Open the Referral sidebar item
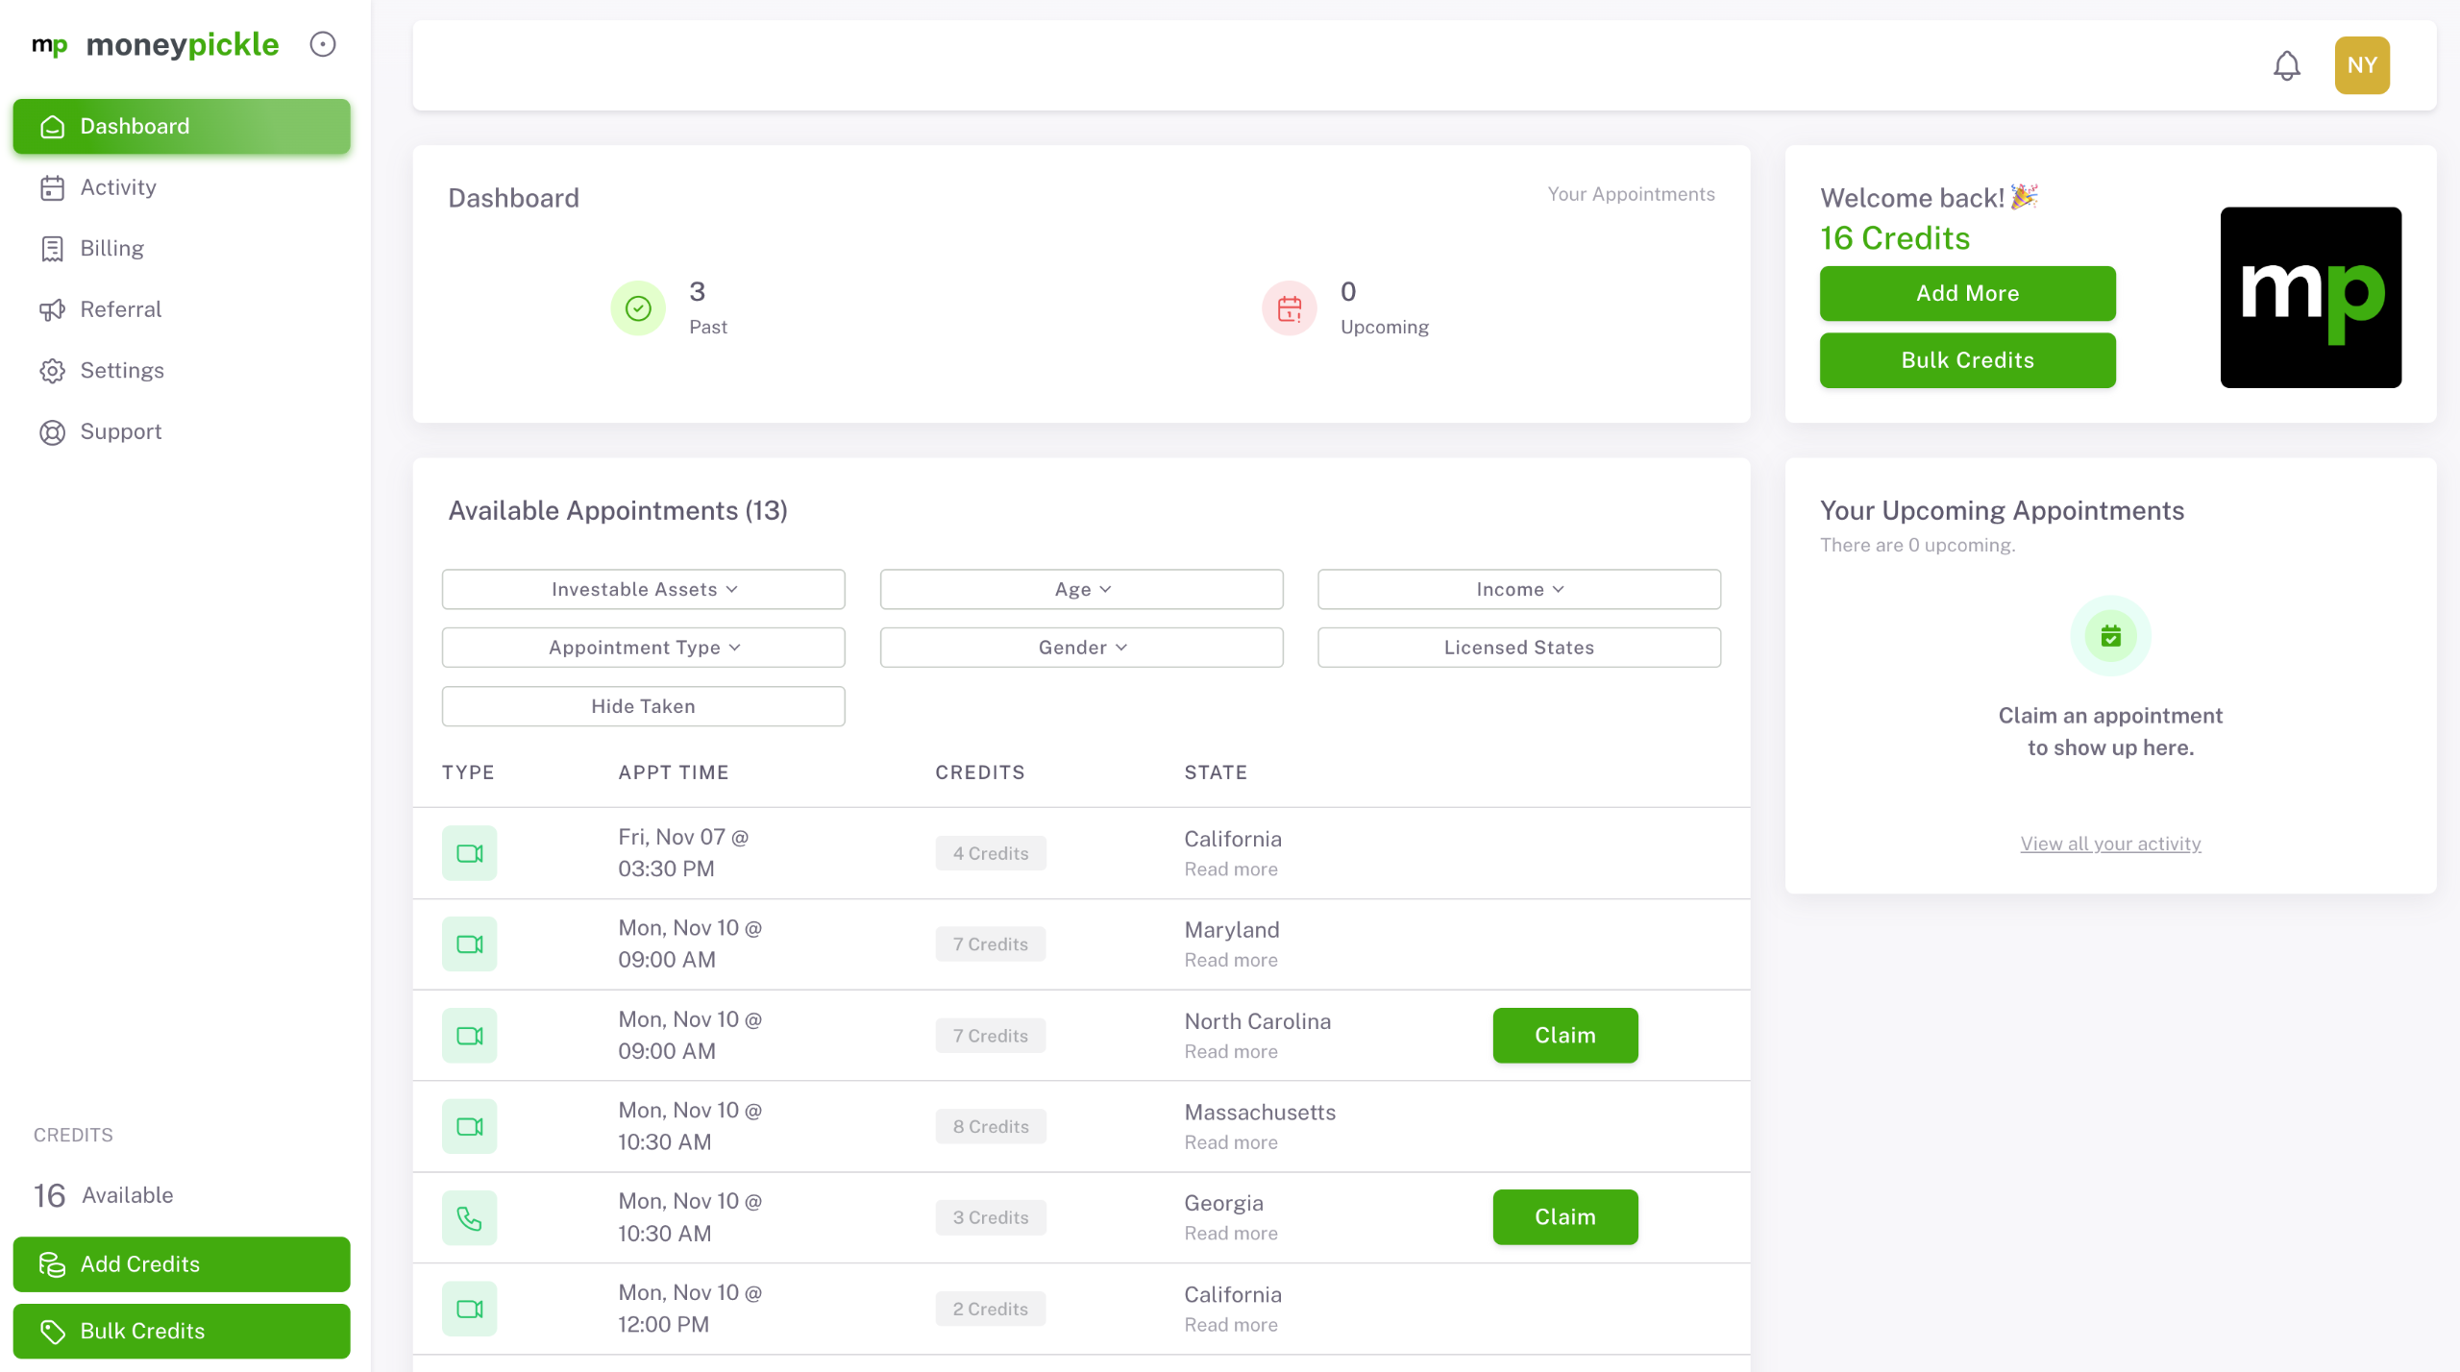The height and width of the screenshot is (1372, 2460). pyautogui.click(x=120, y=309)
